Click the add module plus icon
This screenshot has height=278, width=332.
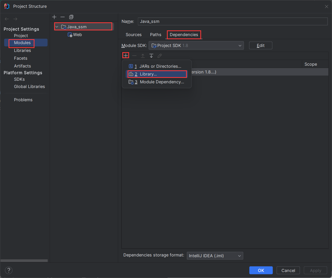point(54,17)
